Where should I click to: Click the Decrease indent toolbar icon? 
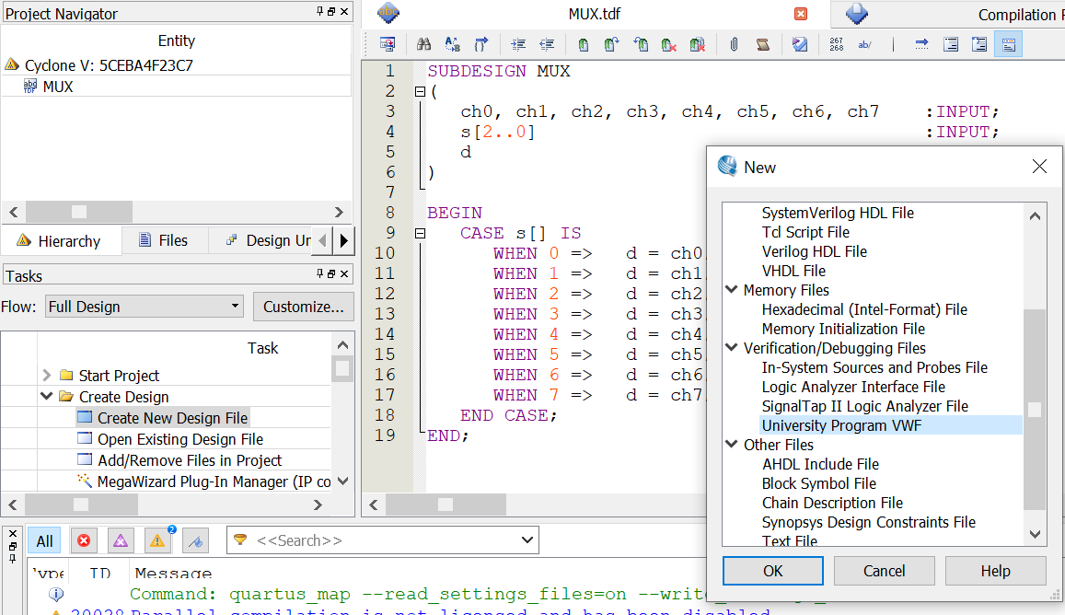[x=547, y=45]
